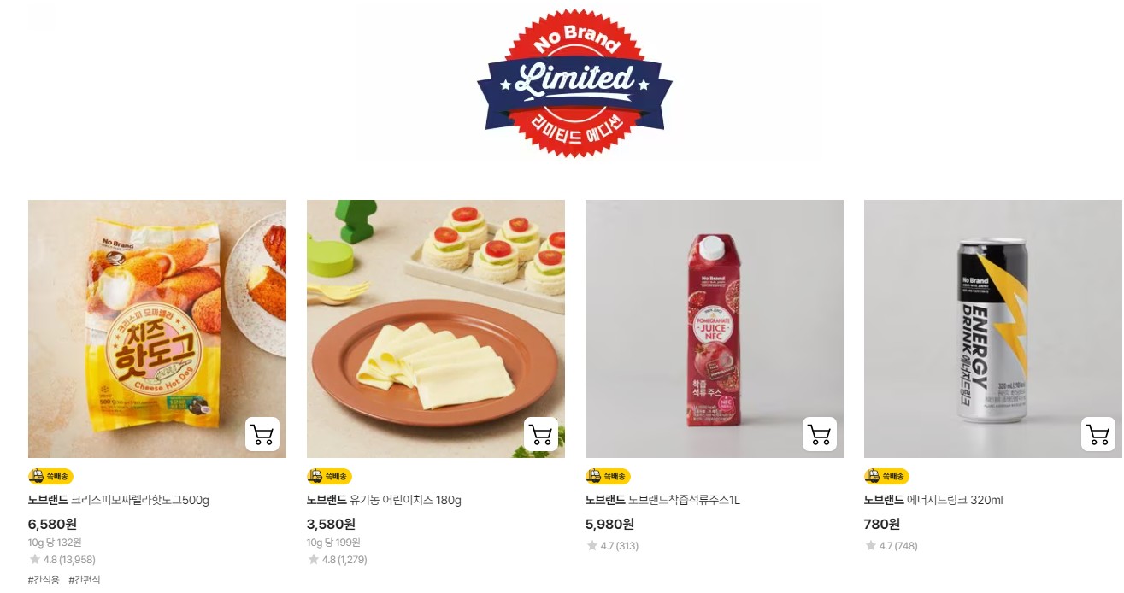Image resolution: width=1124 pixels, height=593 pixels.
Task: Add cheese hot dog to cart
Action: [262, 434]
